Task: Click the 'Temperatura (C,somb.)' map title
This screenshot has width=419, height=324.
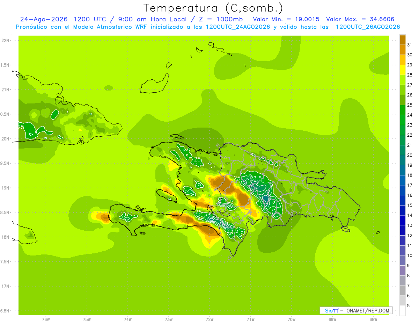Action: 213,8
